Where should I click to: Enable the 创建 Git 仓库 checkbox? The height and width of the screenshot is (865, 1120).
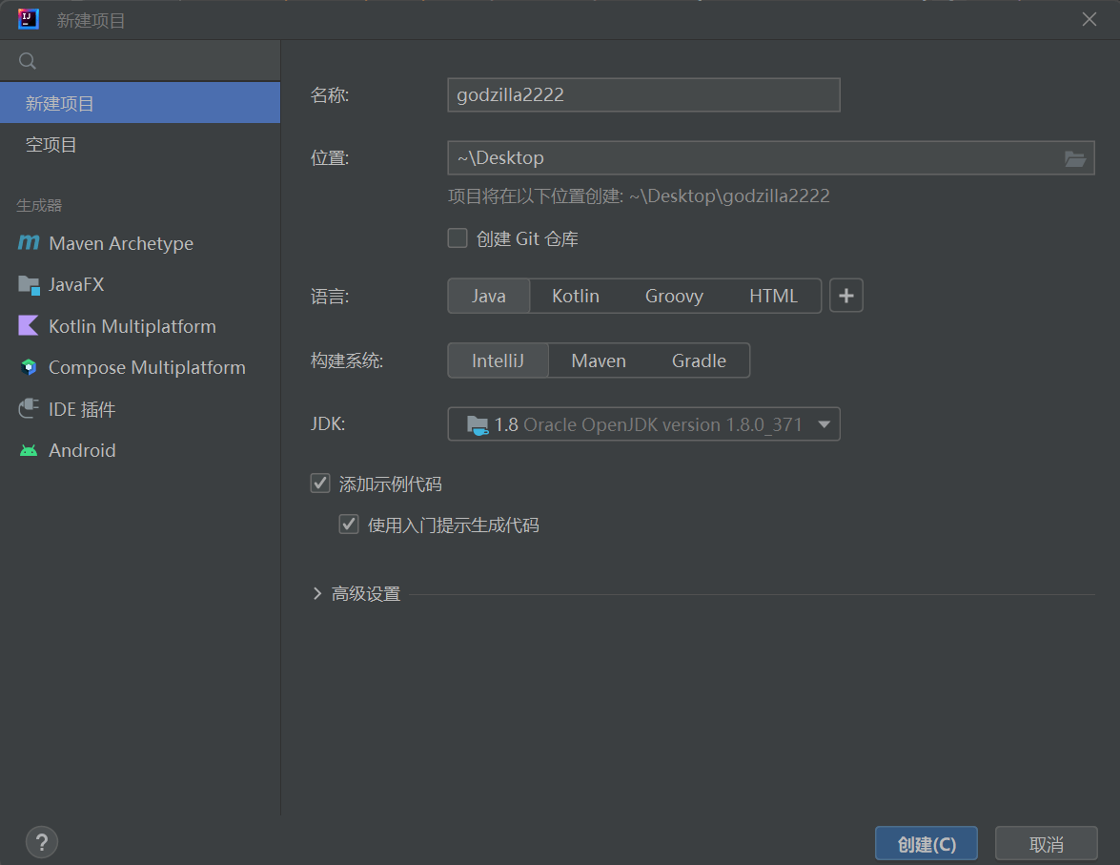coord(458,238)
